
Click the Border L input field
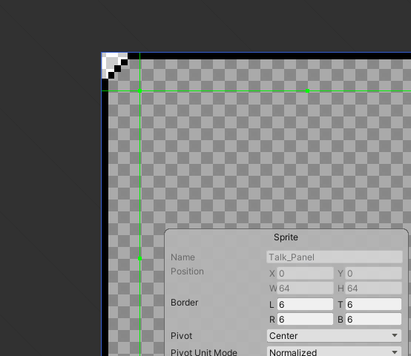click(305, 304)
